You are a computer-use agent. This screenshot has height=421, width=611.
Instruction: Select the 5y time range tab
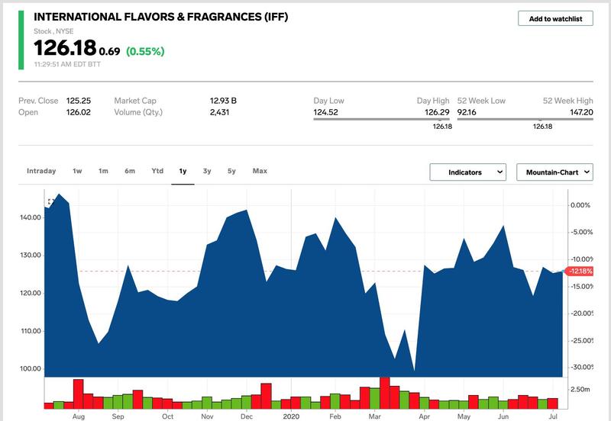[231, 171]
